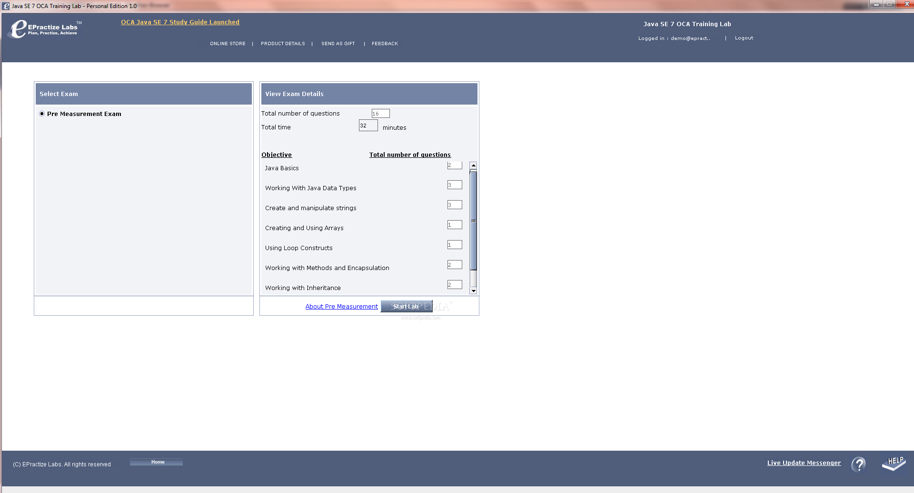Viewport: 914px width, 493px height.
Task: Log out using the Logout link
Action: [x=744, y=38]
